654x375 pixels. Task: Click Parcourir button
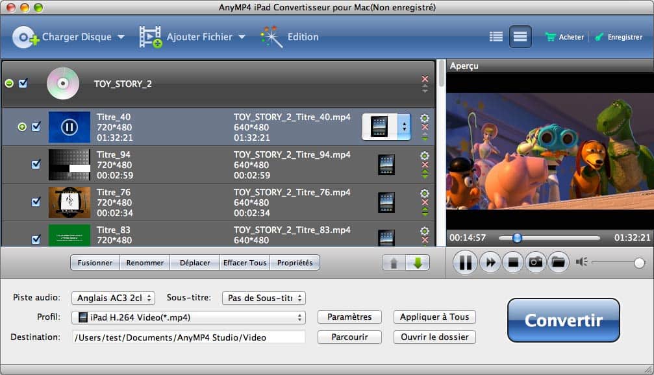click(349, 337)
